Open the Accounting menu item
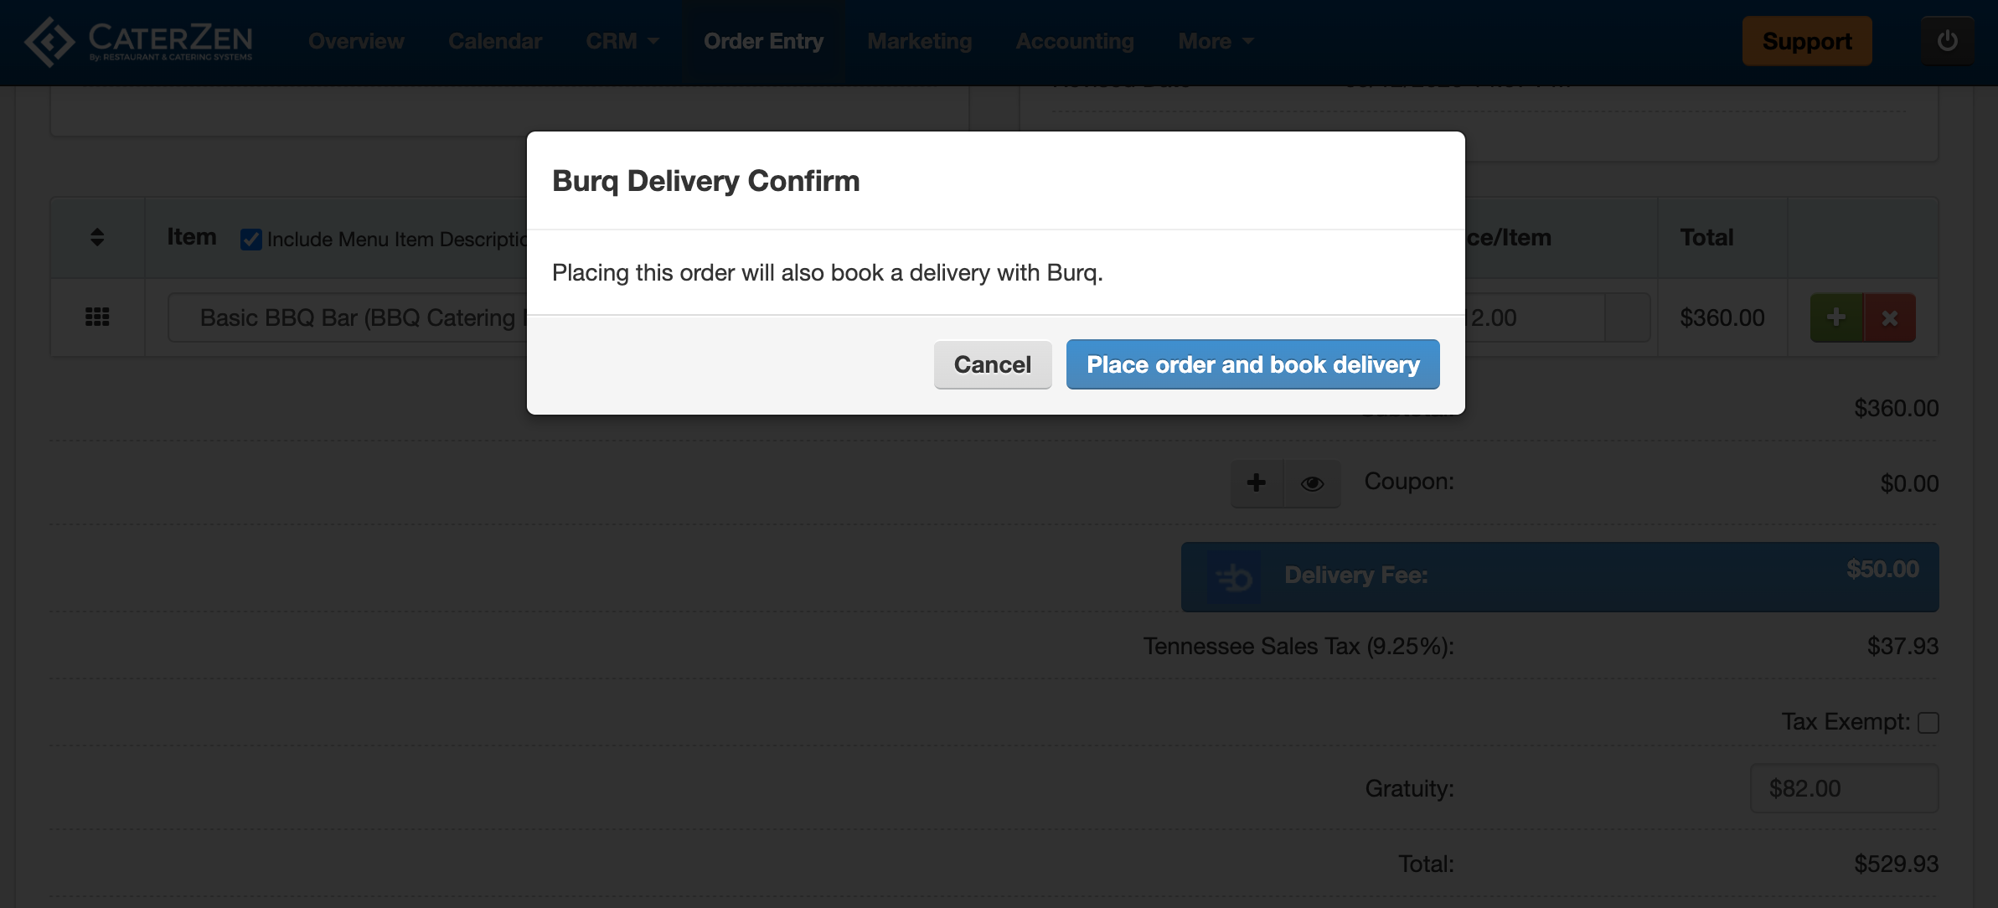The height and width of the screenshot is (908, 1998). (1075, 41)
